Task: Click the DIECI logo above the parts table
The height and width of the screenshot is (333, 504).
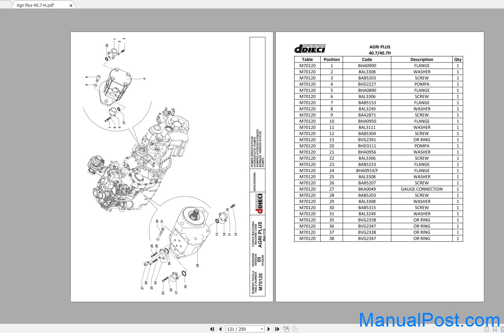Action: tap(310, 49)
